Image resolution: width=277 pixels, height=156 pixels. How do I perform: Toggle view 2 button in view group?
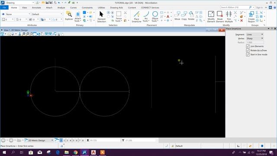click(x=64, y=140)
